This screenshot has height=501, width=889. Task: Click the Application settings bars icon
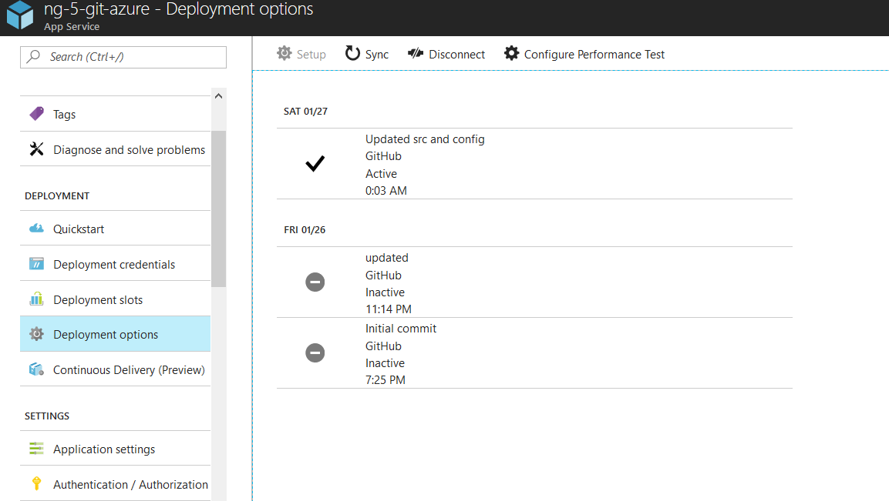pyautogui.click(x=36, y=449)
